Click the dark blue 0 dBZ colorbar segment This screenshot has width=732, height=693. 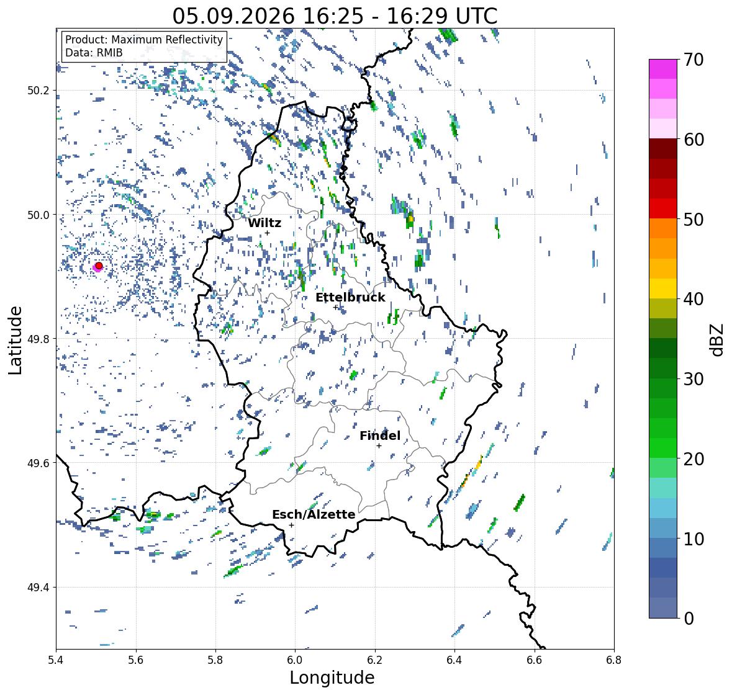click(x=663, y=607)
